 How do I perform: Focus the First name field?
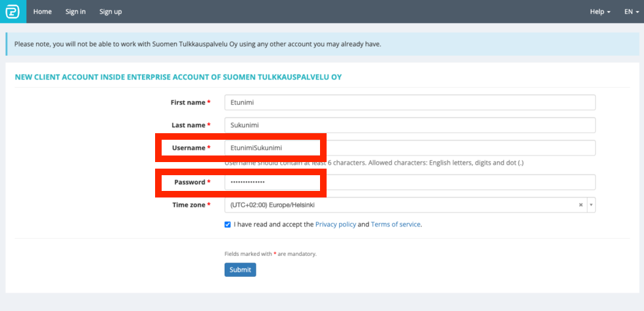tap(410, 102)
